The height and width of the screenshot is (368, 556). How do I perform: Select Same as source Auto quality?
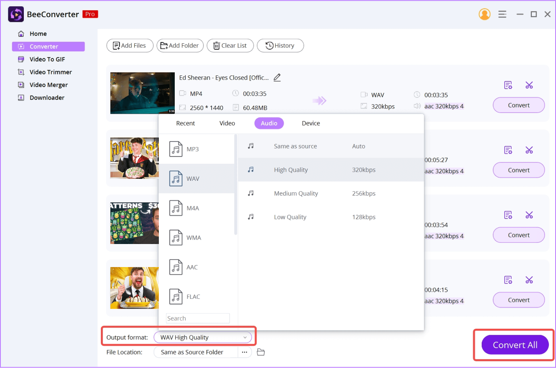tap(331, 146)
